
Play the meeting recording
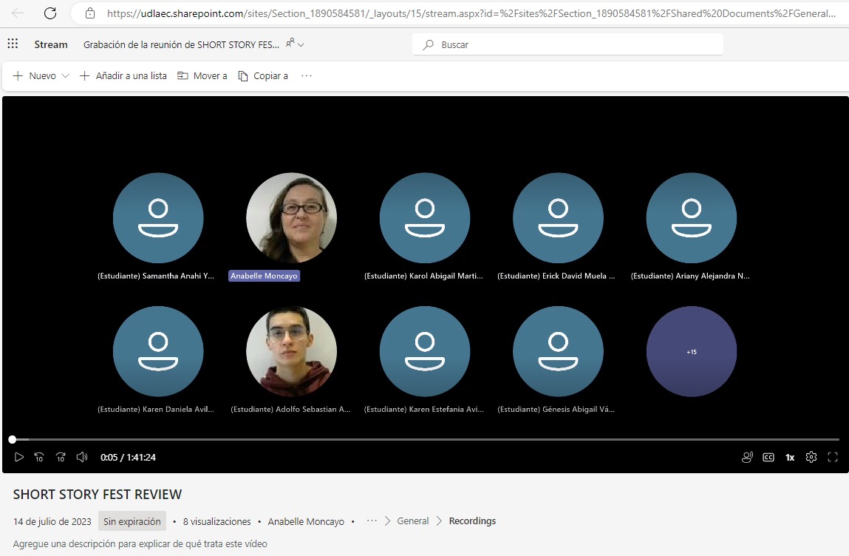(19, 457)
